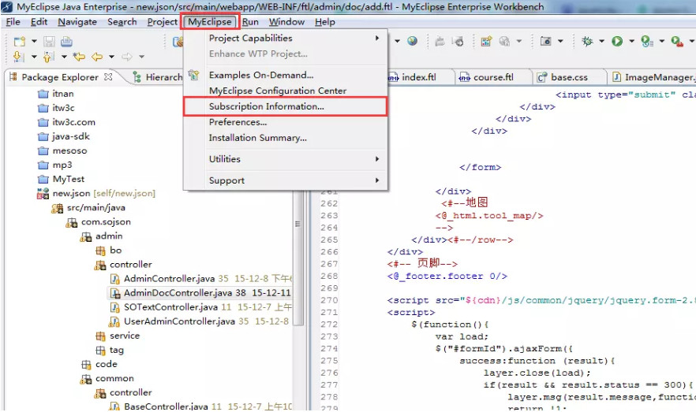This screenshot has width=696, height=412.
Task: Open the Navigate menu
Action: point(77,22)
